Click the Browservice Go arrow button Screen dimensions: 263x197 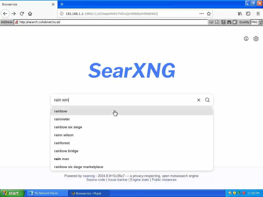coord(211,22)
